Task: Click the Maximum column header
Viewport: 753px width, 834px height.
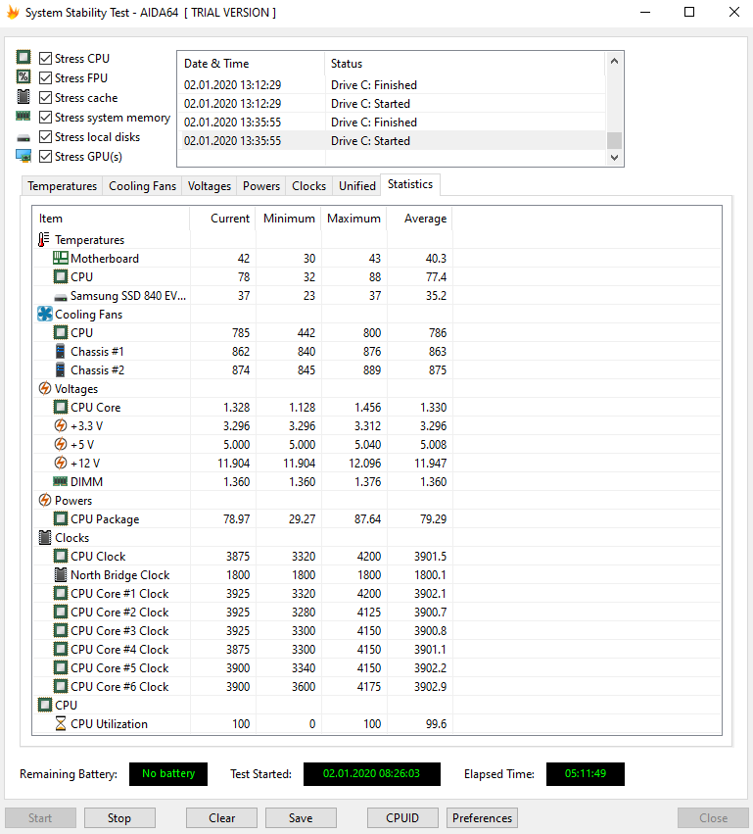Action: coord(353,219)
